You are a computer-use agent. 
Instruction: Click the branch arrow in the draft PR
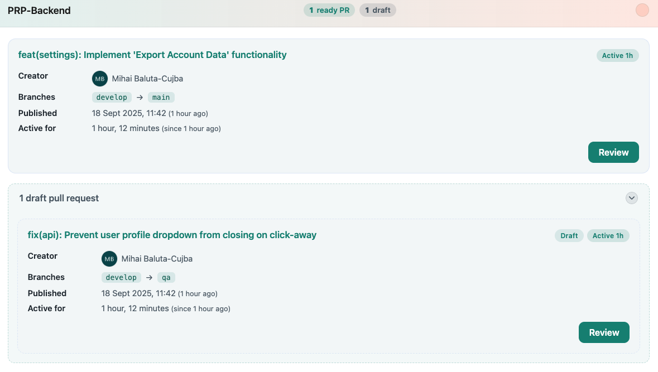click(149, 277)
